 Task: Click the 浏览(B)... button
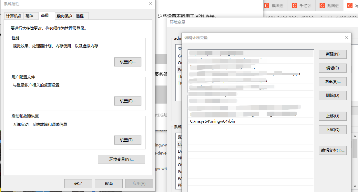click(x=332, y=82)
